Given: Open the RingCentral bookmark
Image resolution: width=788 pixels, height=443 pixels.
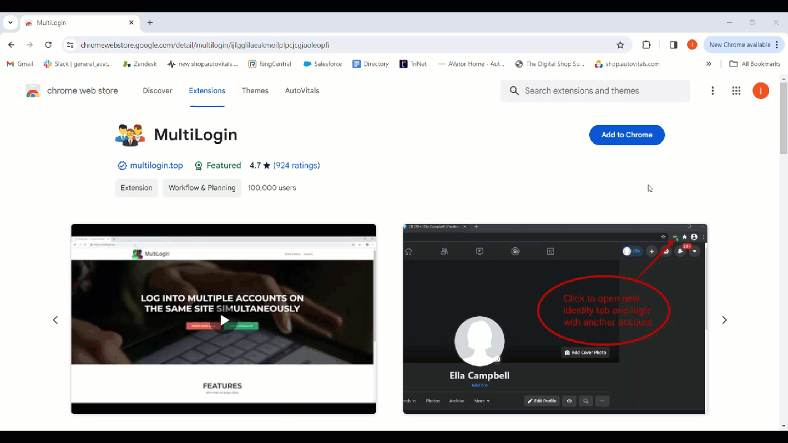Looking at the screenshot, I should [x=270, y=64].
